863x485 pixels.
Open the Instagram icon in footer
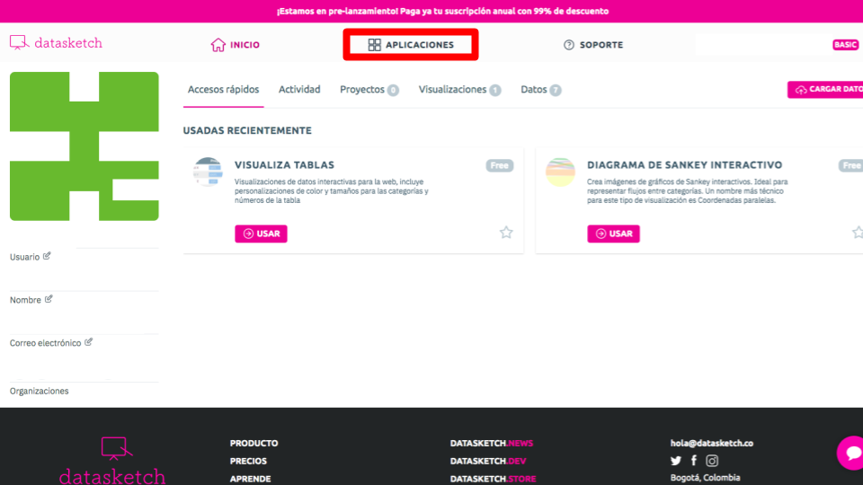712,461
